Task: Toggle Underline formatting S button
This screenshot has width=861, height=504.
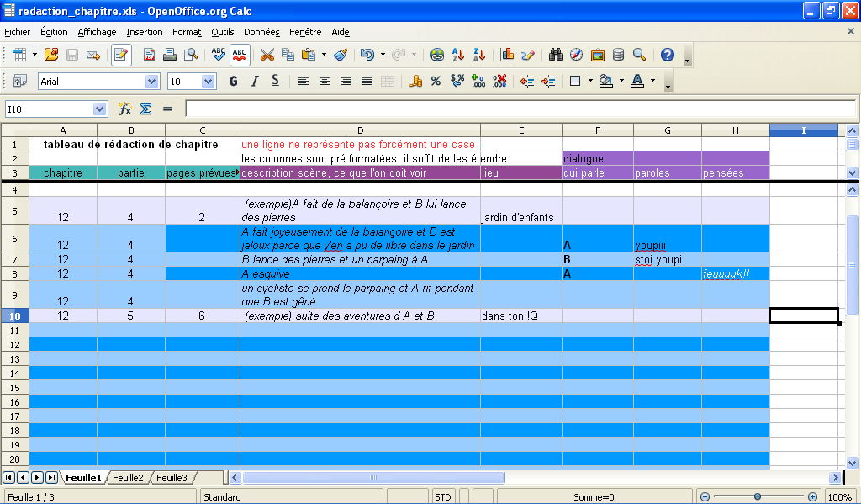Action: pos(276,82)
